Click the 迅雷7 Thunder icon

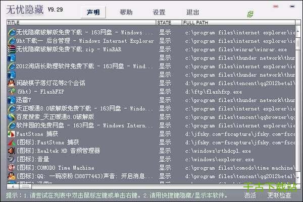[11, 100]
